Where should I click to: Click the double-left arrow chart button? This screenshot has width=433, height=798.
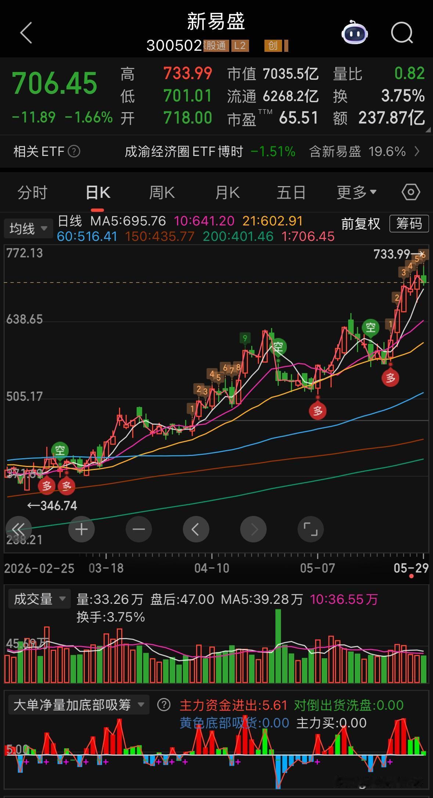[x=18, y=529]
